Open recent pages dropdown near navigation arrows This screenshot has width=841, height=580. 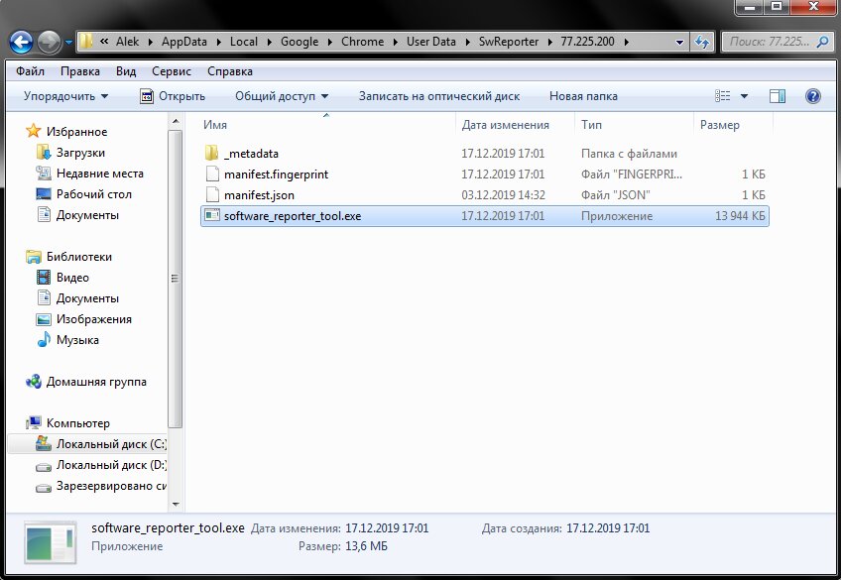(68, 42)
